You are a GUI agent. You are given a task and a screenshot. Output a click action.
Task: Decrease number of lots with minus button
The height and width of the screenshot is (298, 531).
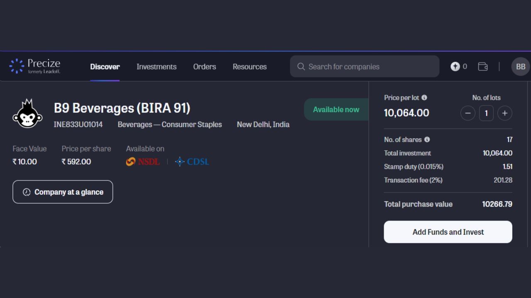click(x=468, y=113)
